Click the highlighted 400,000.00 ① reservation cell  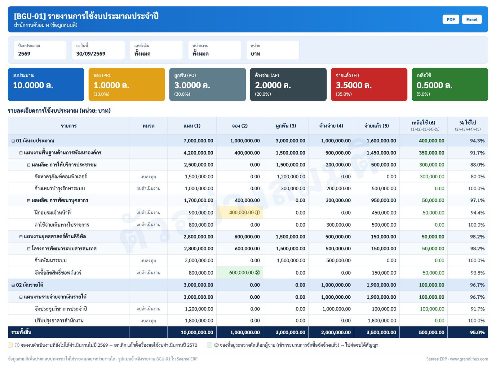240,213
